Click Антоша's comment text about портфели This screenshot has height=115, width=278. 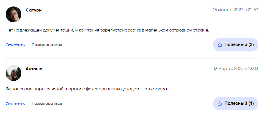(87, 89)
